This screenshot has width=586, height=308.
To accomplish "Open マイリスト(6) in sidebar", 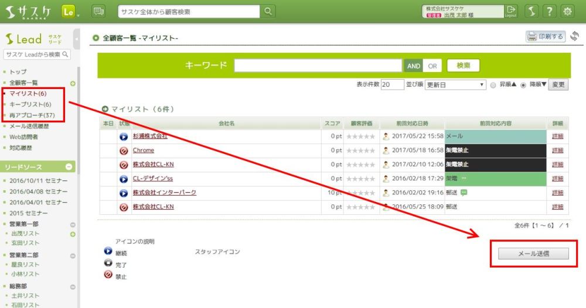I will pyautogui.click(x=28, y=93).
